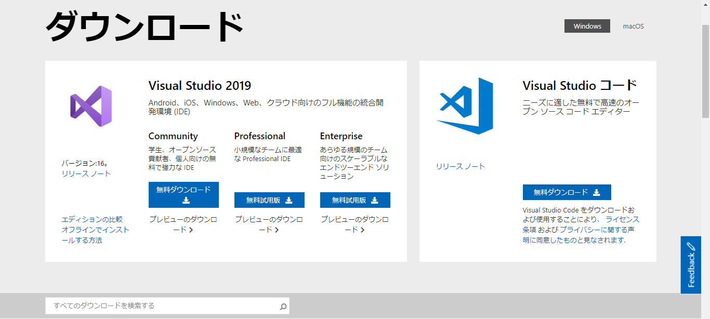Screen dimensions: 710x319
Task: Open オフラインでインストールする方法 link
Action: [x=95, y=235]
